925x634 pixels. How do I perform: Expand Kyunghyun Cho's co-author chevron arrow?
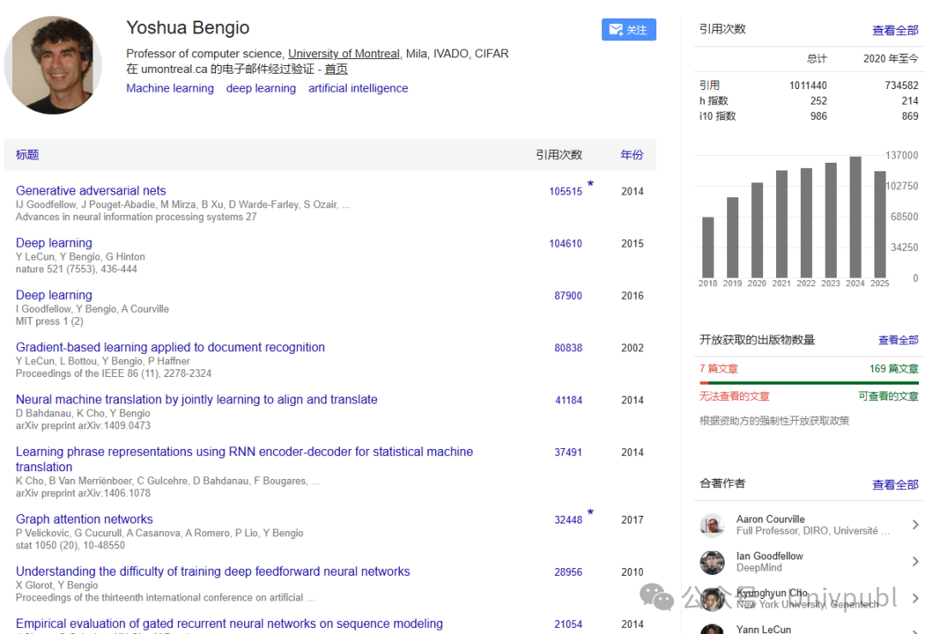915,598
